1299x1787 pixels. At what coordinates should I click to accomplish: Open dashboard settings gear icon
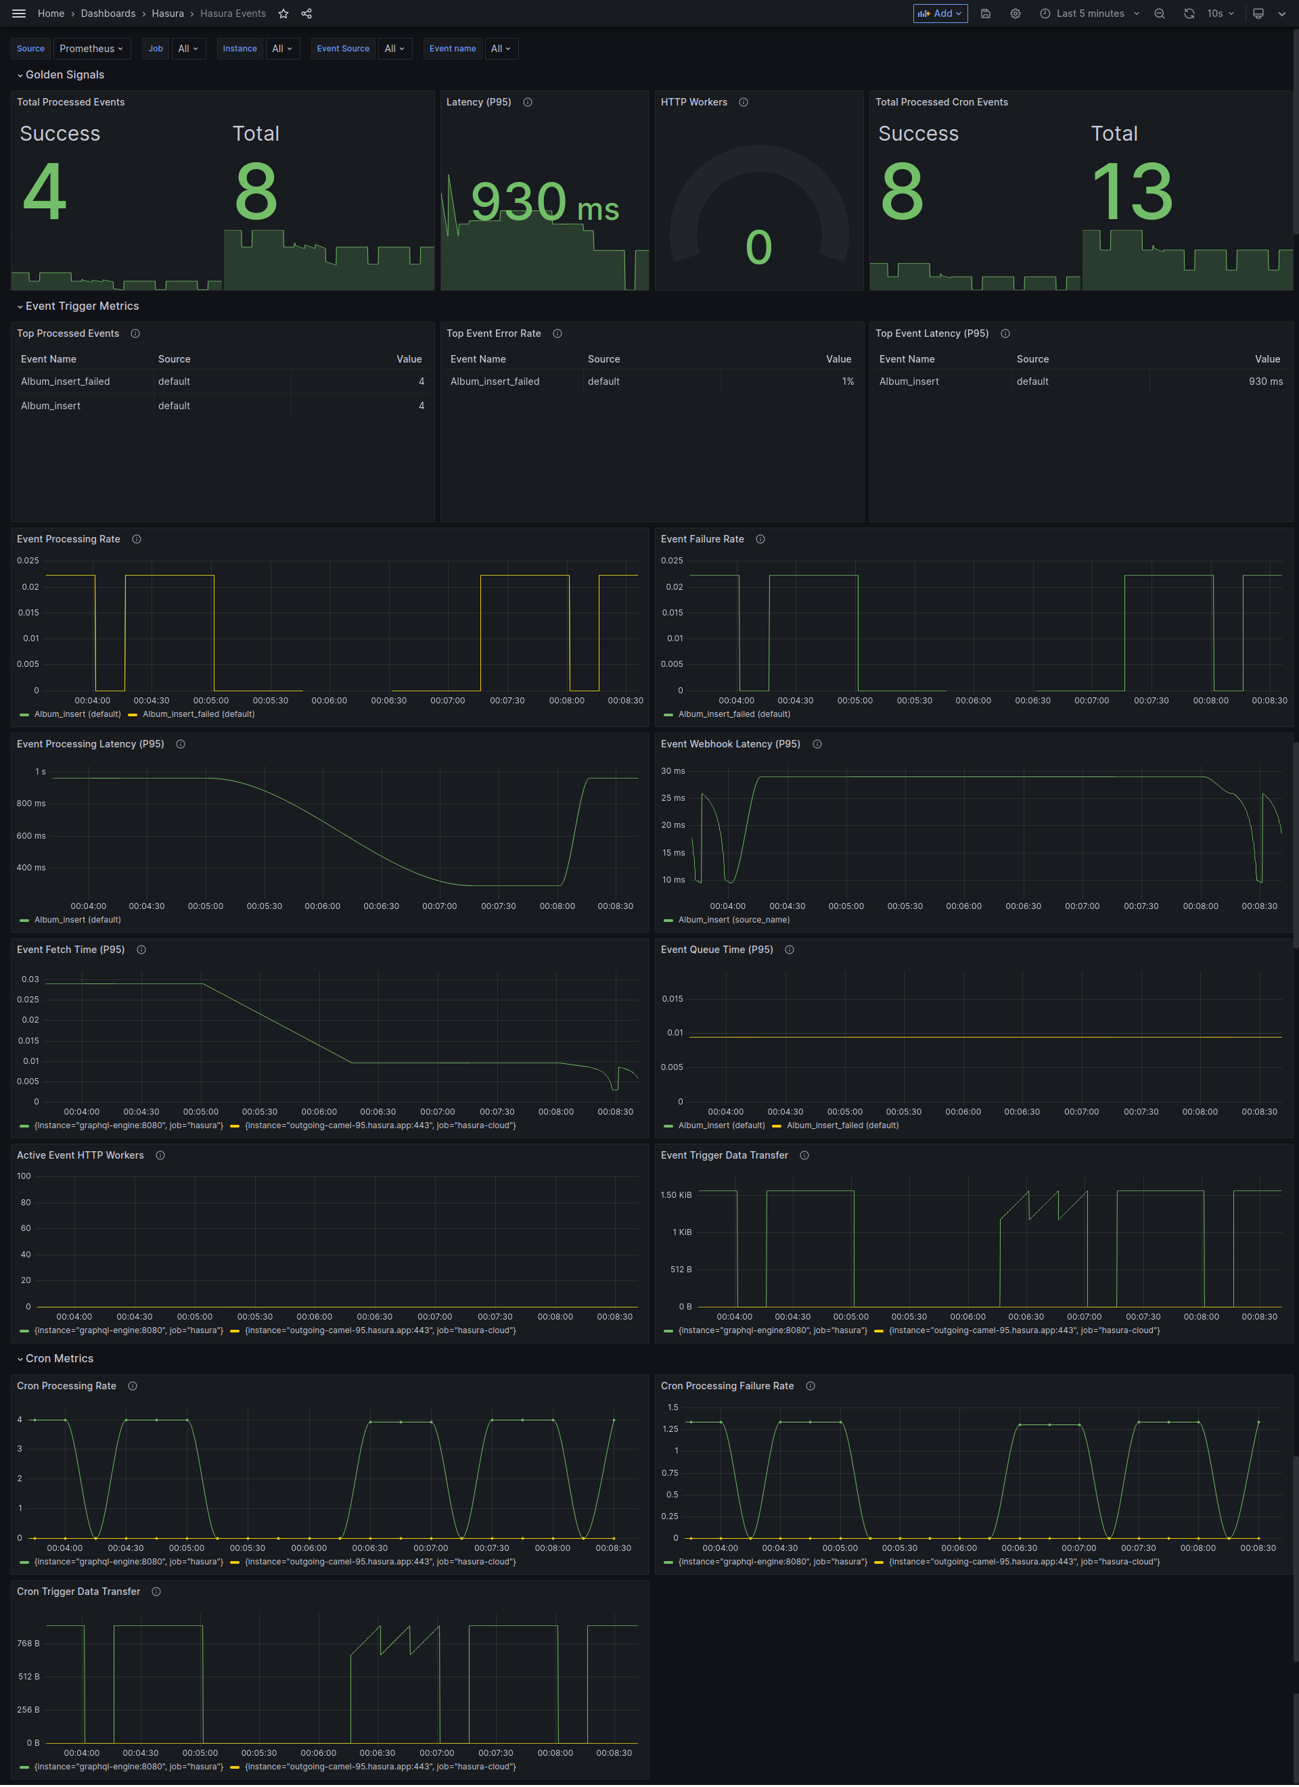click(1016, 14)
